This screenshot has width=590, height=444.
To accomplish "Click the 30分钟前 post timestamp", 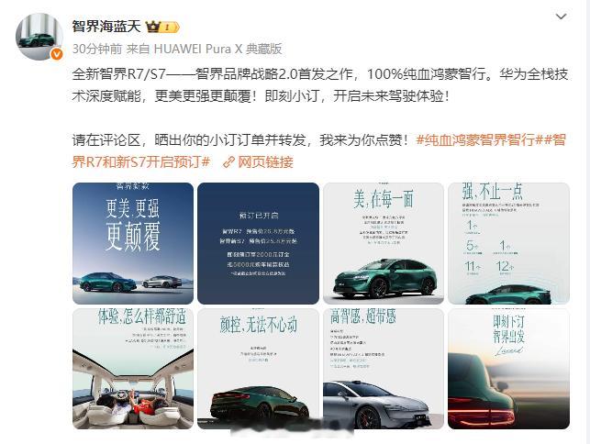I will pyautogui.click(x=97, y=49).
